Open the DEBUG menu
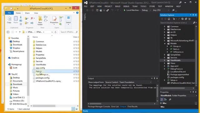This screenshot has width=200, height=113. point(126,6)
